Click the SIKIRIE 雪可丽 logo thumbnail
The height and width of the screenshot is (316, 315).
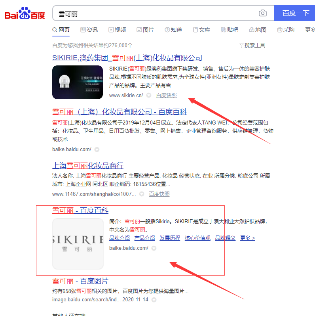click(x=78, y=244)
